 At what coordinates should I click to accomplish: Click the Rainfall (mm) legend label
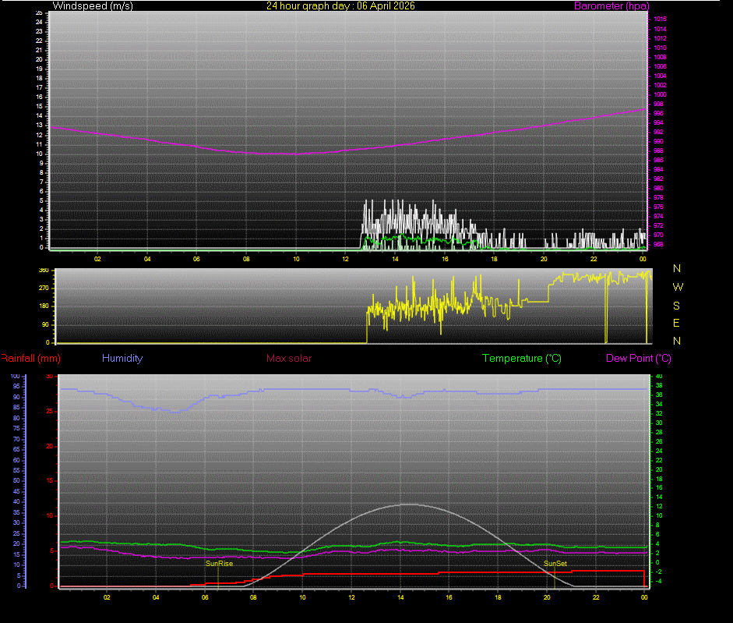30,358
